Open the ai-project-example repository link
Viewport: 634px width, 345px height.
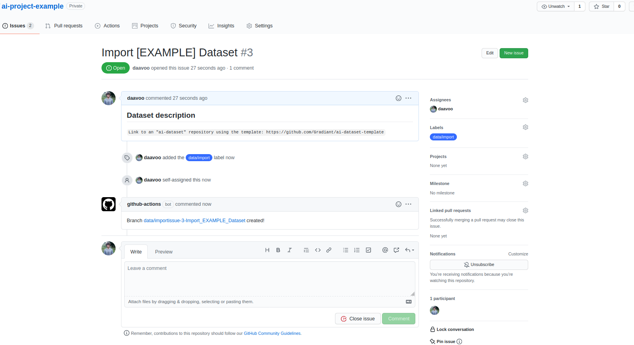click(x=33, y=6)
